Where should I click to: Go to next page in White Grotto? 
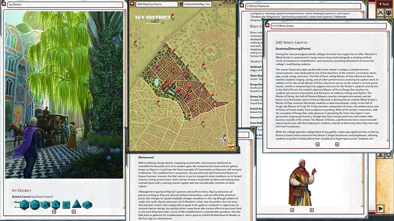(337, 144)
